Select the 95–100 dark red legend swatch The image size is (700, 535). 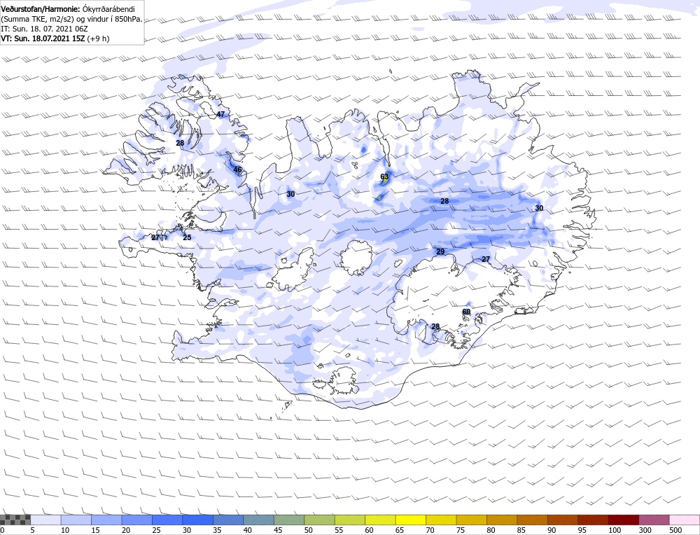[x=594, y=520]
